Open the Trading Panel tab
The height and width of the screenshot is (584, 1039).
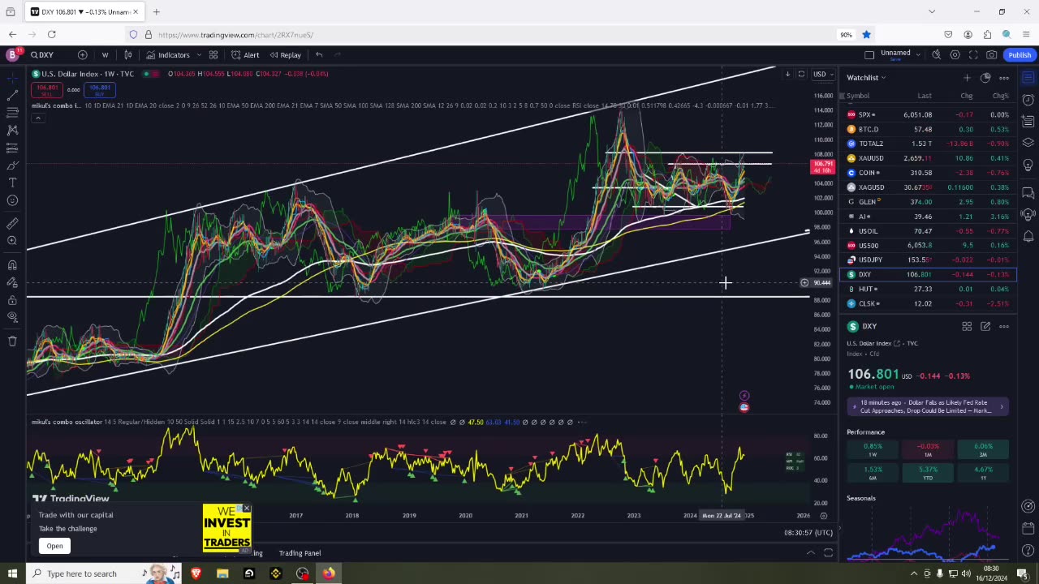pyautogui.click(x=300, y=553)
